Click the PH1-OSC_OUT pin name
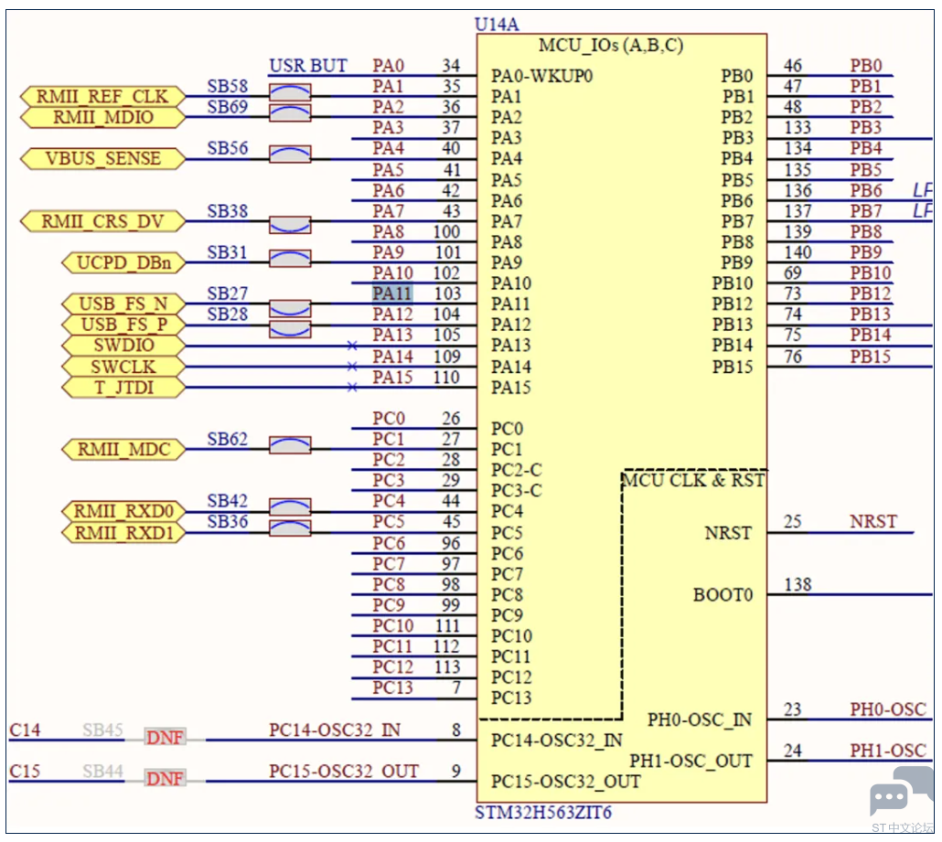 click(690, 761)
